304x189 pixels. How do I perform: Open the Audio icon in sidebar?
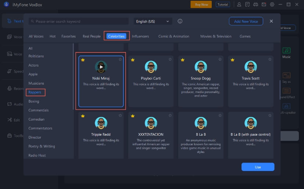pyautogui.click(x=10, y=104)
